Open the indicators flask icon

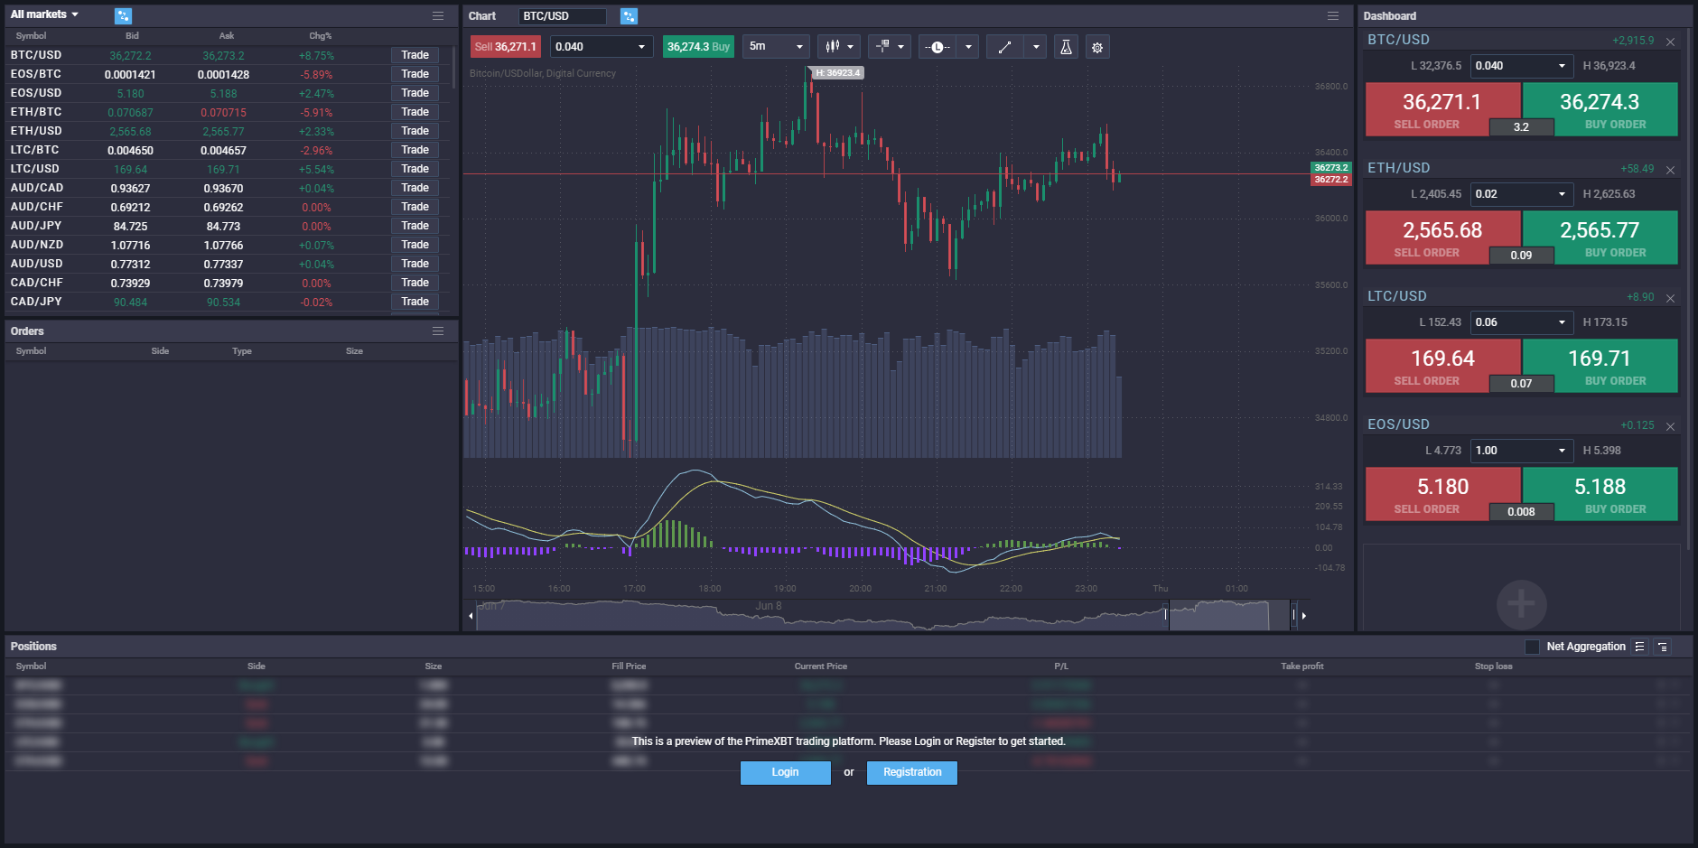point(1066,46)
